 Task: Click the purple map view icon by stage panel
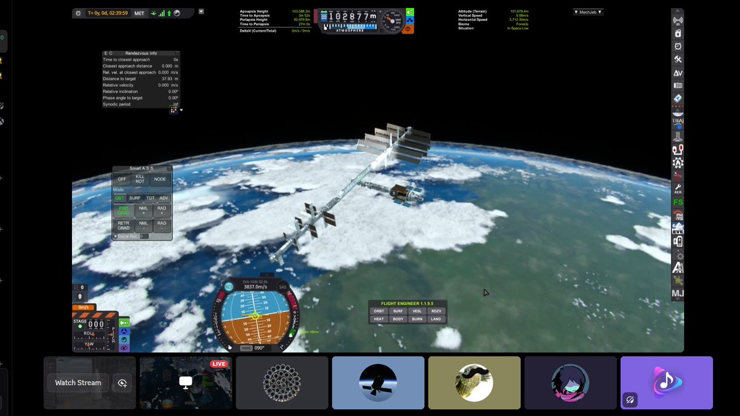[124, 348]
